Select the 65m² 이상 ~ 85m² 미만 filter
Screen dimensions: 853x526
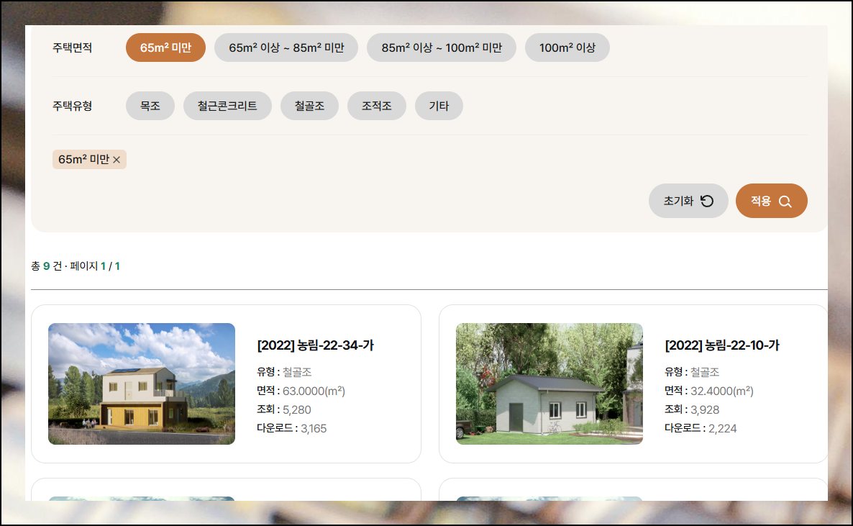286,47
